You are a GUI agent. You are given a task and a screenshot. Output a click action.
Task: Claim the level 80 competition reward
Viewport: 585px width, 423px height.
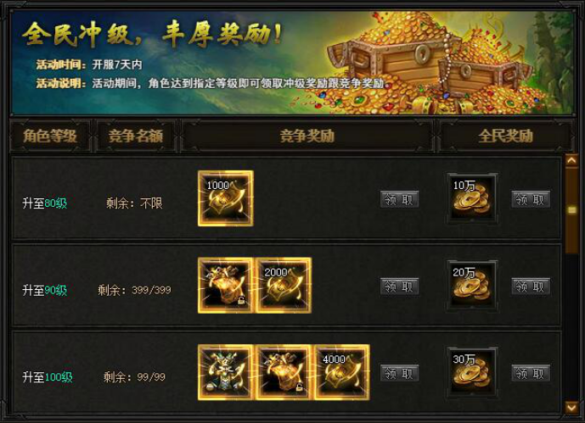[400, 199]
